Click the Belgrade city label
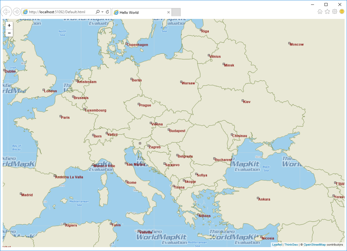 click(x=185, y=156)
